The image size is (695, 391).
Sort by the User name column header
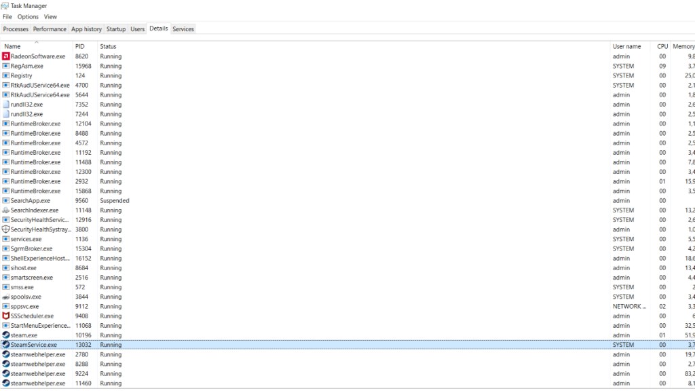click(x=626, y=47)
